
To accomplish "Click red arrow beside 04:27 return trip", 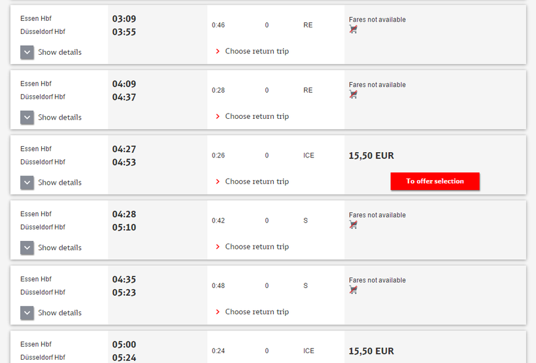I will pyautogui.click(x=218, y=182).
